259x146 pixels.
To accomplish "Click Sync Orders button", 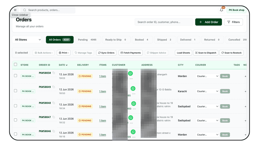I will click(106, 53).
